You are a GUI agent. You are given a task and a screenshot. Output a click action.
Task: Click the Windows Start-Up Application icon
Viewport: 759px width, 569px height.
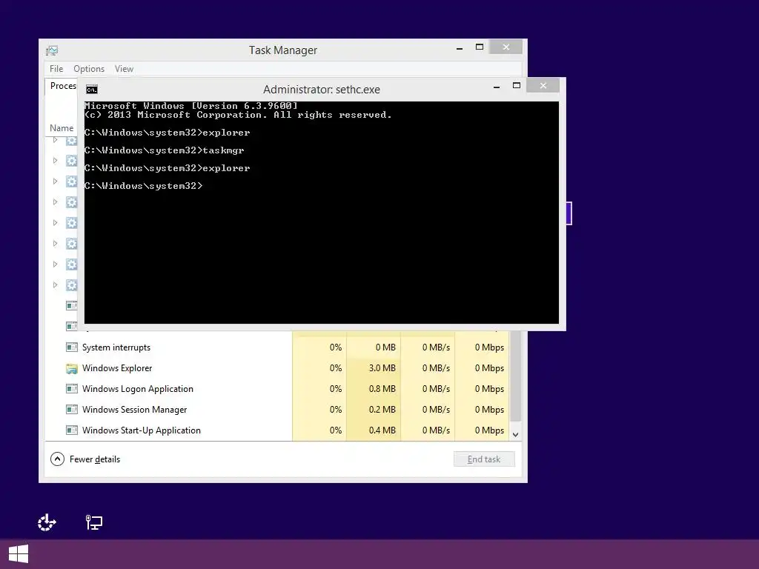coord(72,430)
